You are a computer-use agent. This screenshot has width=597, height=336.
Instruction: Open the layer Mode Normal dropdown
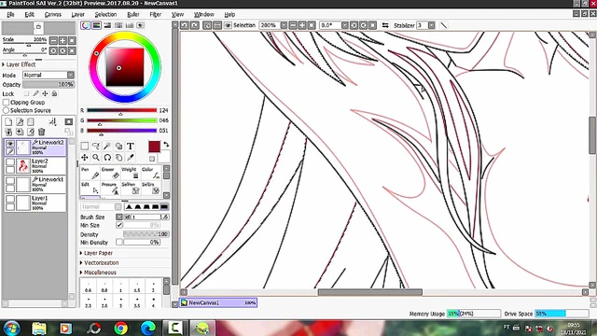click(x=49, y=75)
